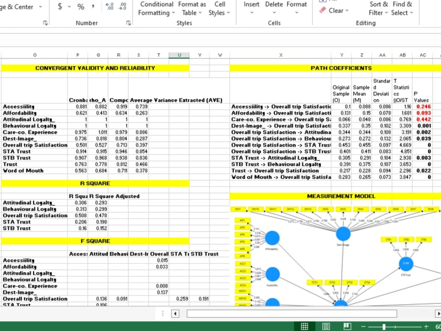Switch to Page Layout view icon
The width and height of the screenshot is (441, 331).
[x=325, y=326]
